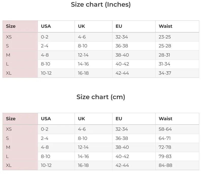Click the USA header in the inches chart
The height and width of the screenshot is (174, 201).
46,26
